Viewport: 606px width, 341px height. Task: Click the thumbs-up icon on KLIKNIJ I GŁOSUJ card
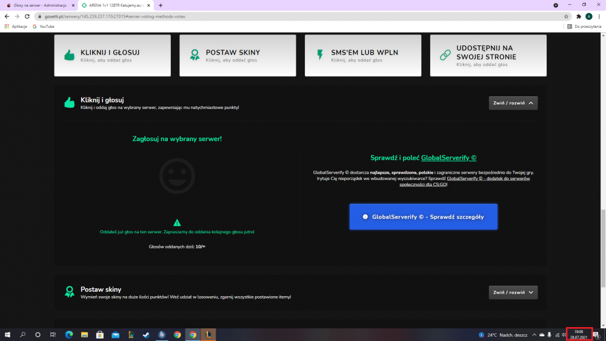[x=70, y=55]
